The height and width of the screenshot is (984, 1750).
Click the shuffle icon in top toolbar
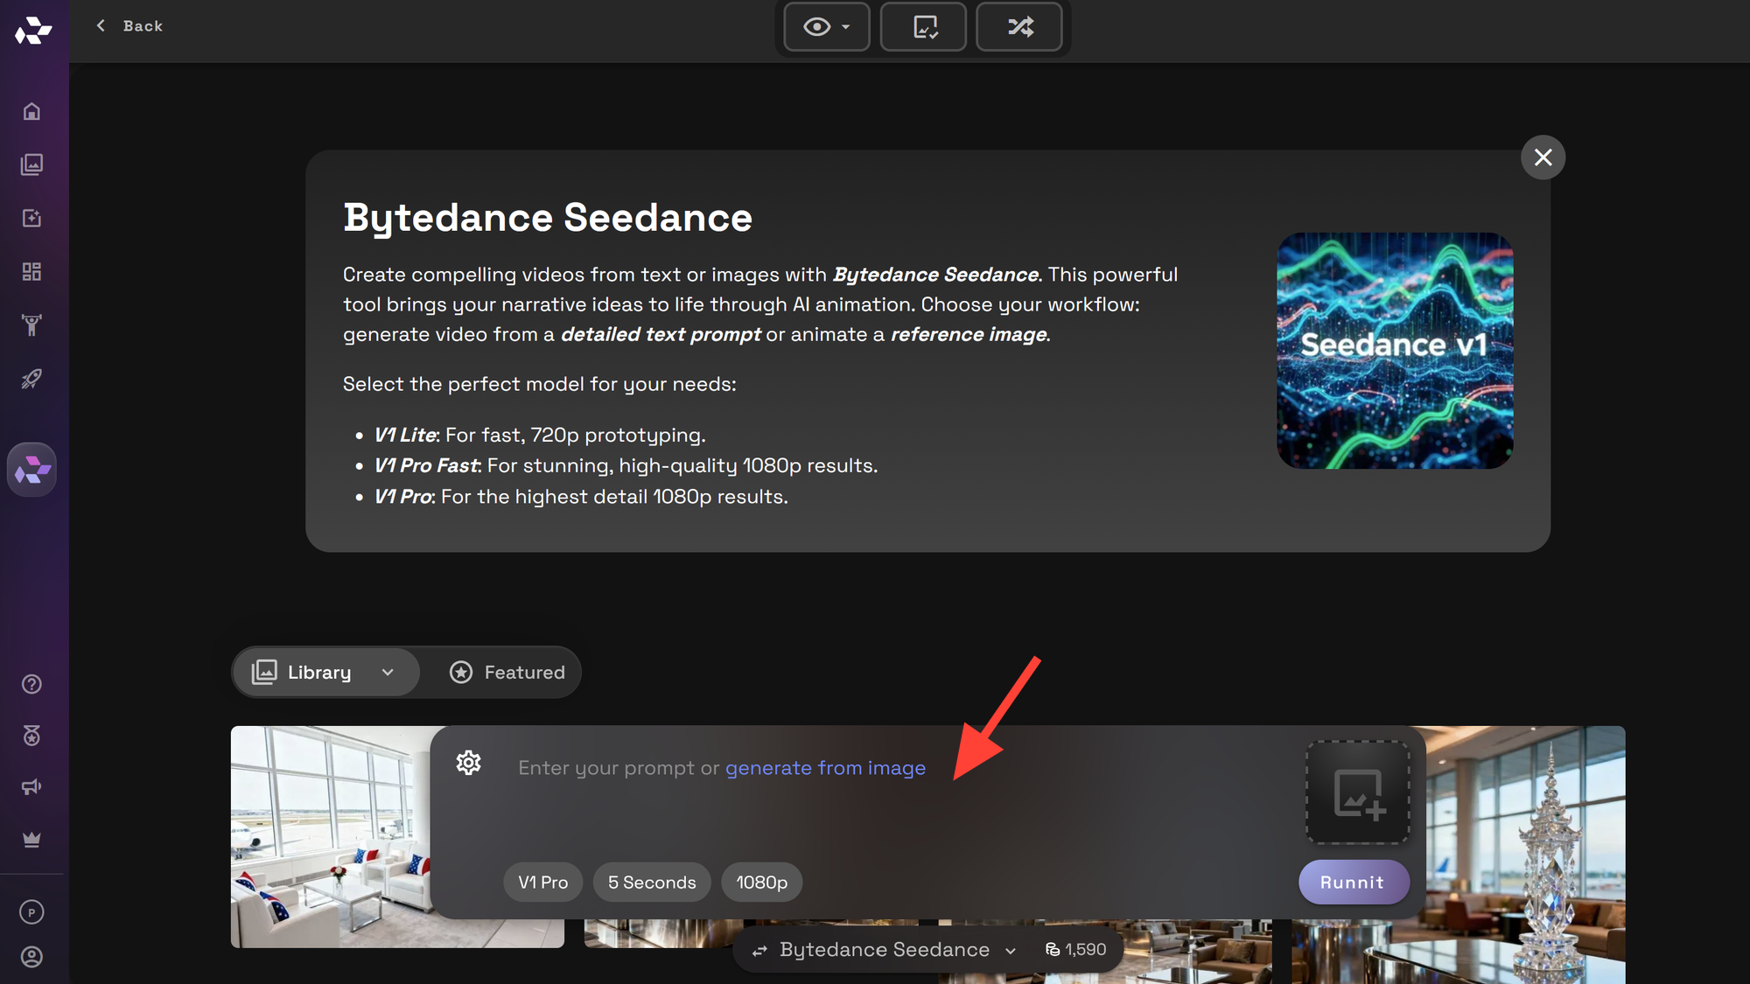tap(1019, 27)
